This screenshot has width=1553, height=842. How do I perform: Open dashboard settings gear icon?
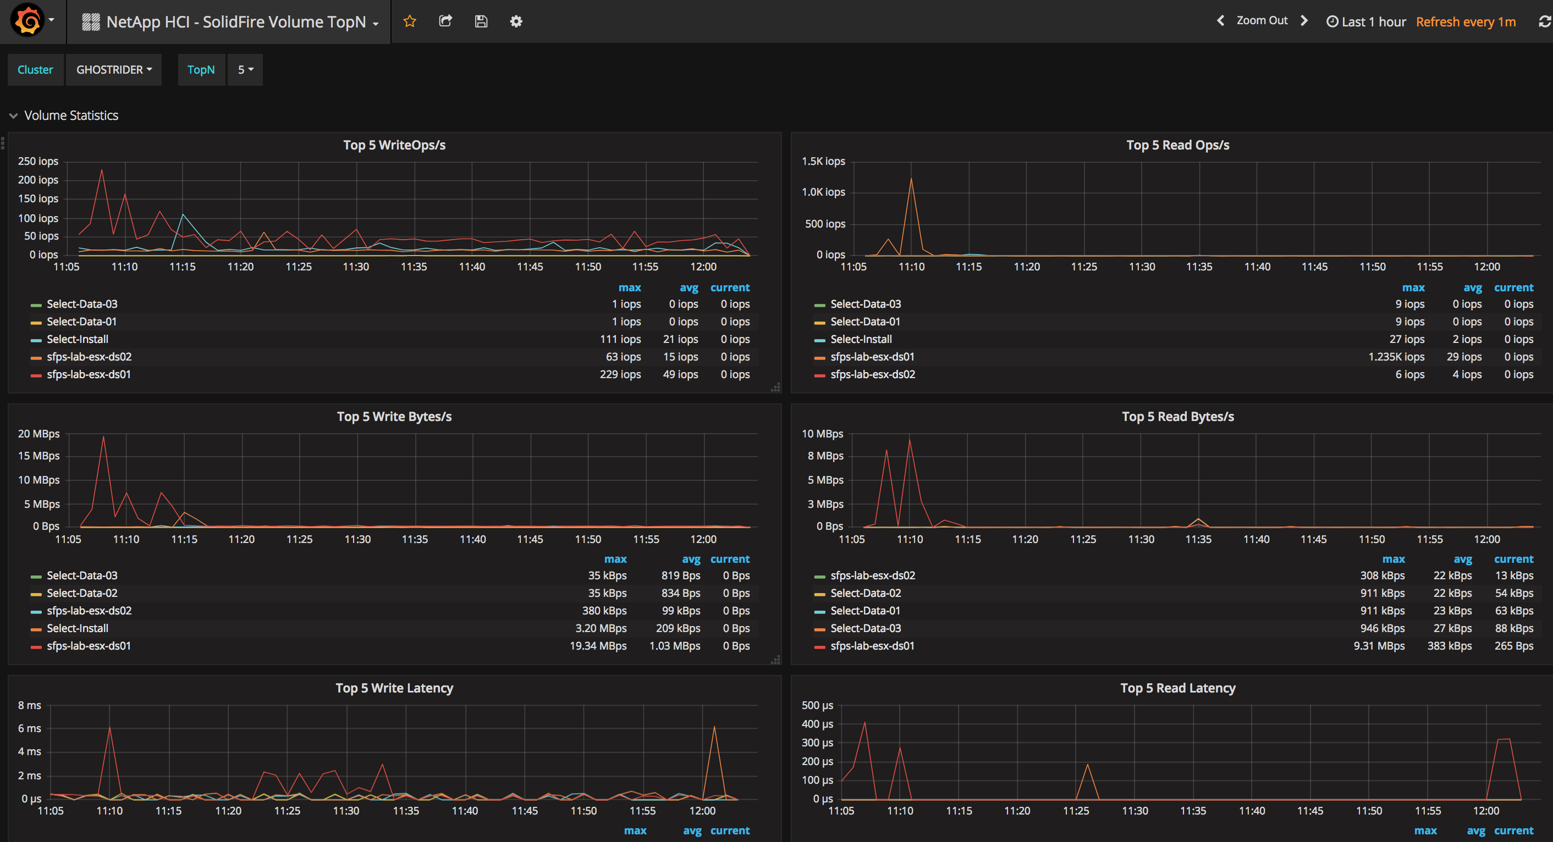[516, 21]
